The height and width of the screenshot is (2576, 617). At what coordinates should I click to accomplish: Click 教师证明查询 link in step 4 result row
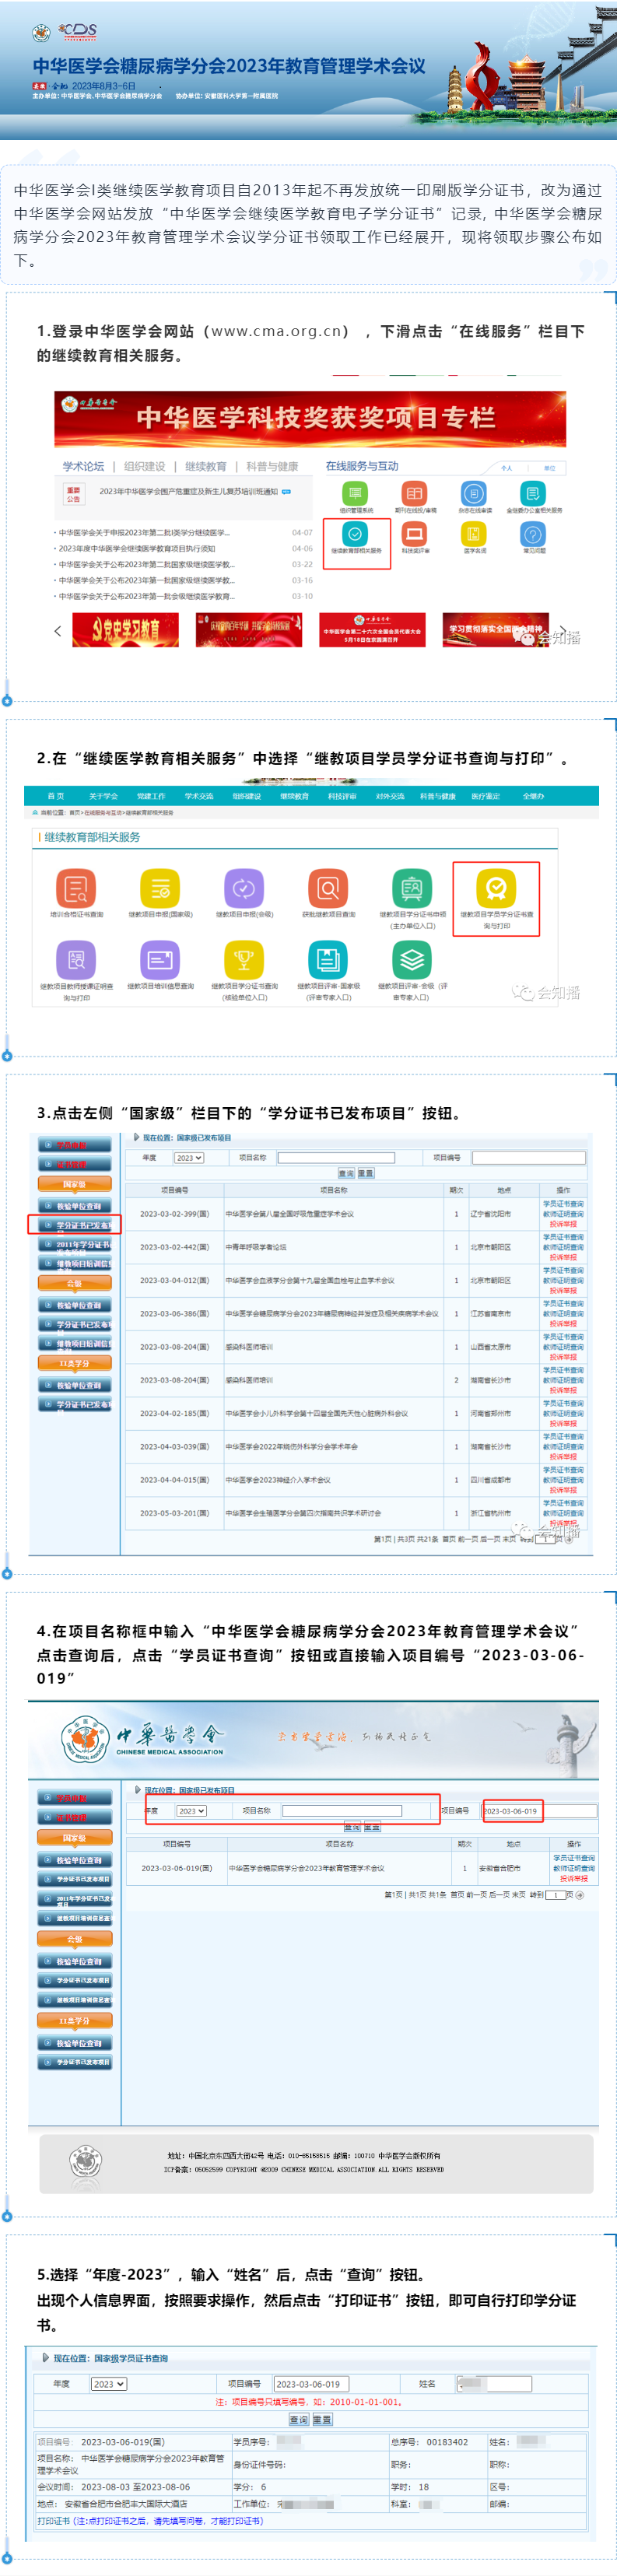pos(574,1868)
